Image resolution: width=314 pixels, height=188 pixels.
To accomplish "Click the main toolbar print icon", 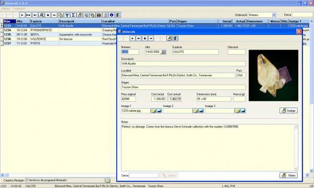I will click(x=80, y=15).
